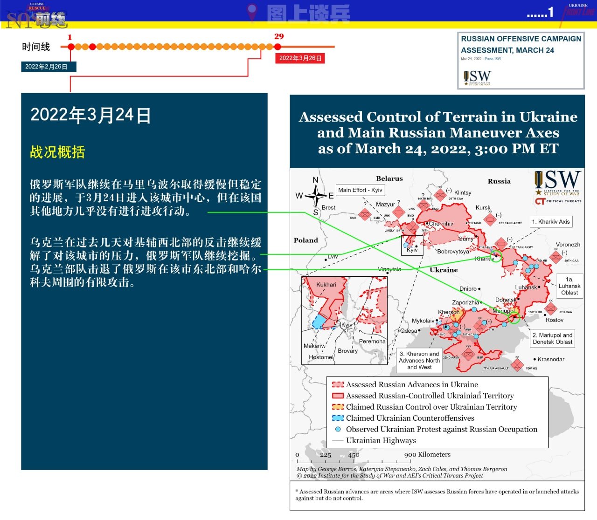Click the green circle highlighting Kharkiv
The image size is (597, 520).
[497, 256]
